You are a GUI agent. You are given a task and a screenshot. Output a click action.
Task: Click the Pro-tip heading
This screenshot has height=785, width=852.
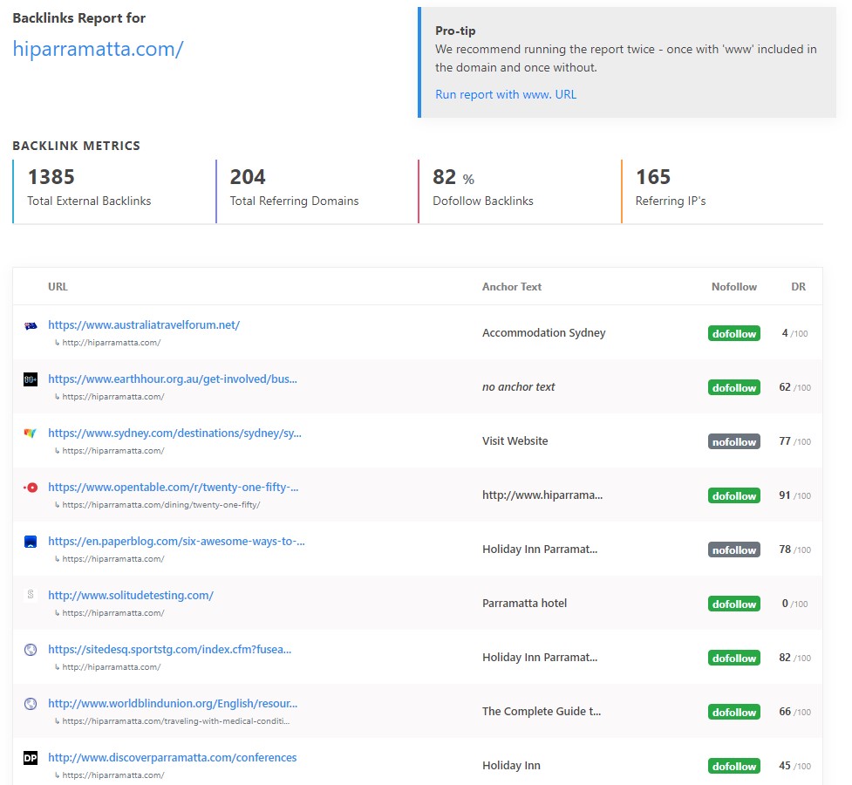point(455,31)
